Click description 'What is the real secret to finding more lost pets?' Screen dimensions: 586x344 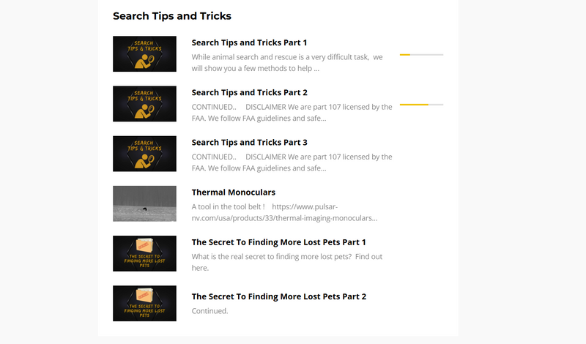287,262
